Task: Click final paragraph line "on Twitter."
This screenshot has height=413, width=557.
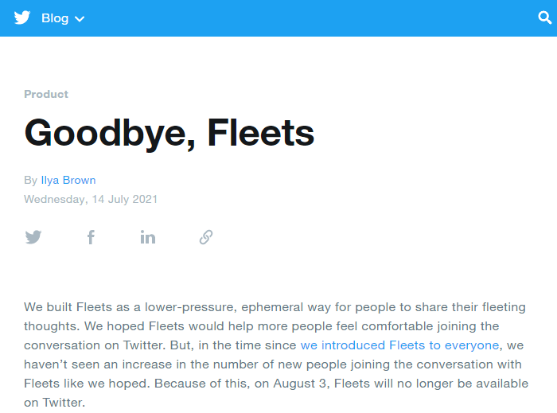Action: click(55, 403)
